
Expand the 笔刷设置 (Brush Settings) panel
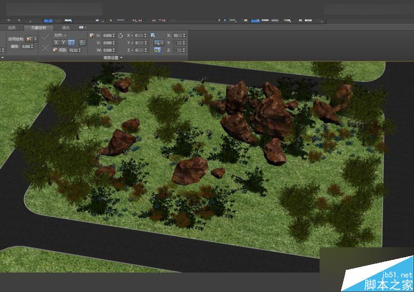coord(112,57)
